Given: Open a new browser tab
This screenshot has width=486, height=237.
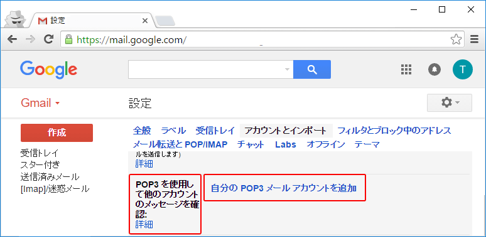Looking at the screenshot, I should pos(165,21).
